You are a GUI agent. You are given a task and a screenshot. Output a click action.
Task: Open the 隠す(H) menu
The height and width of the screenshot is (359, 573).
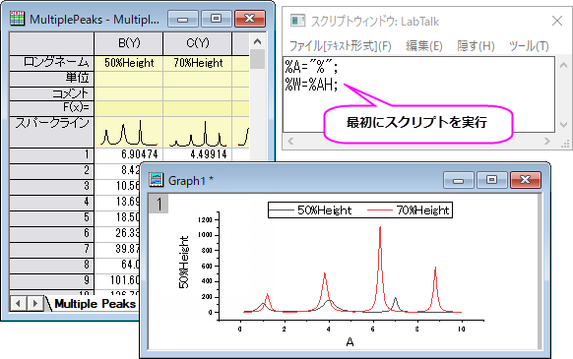476,46
